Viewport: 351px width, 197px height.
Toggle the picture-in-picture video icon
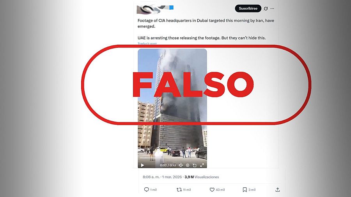pyautogui.click(x=195, y=165)
